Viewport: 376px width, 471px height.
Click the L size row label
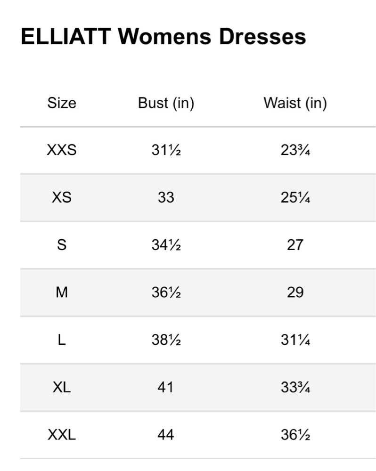pos(62,340)
